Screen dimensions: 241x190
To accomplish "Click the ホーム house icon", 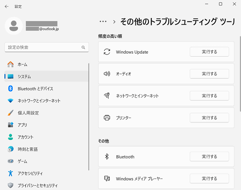I will (x=11, y=65).
